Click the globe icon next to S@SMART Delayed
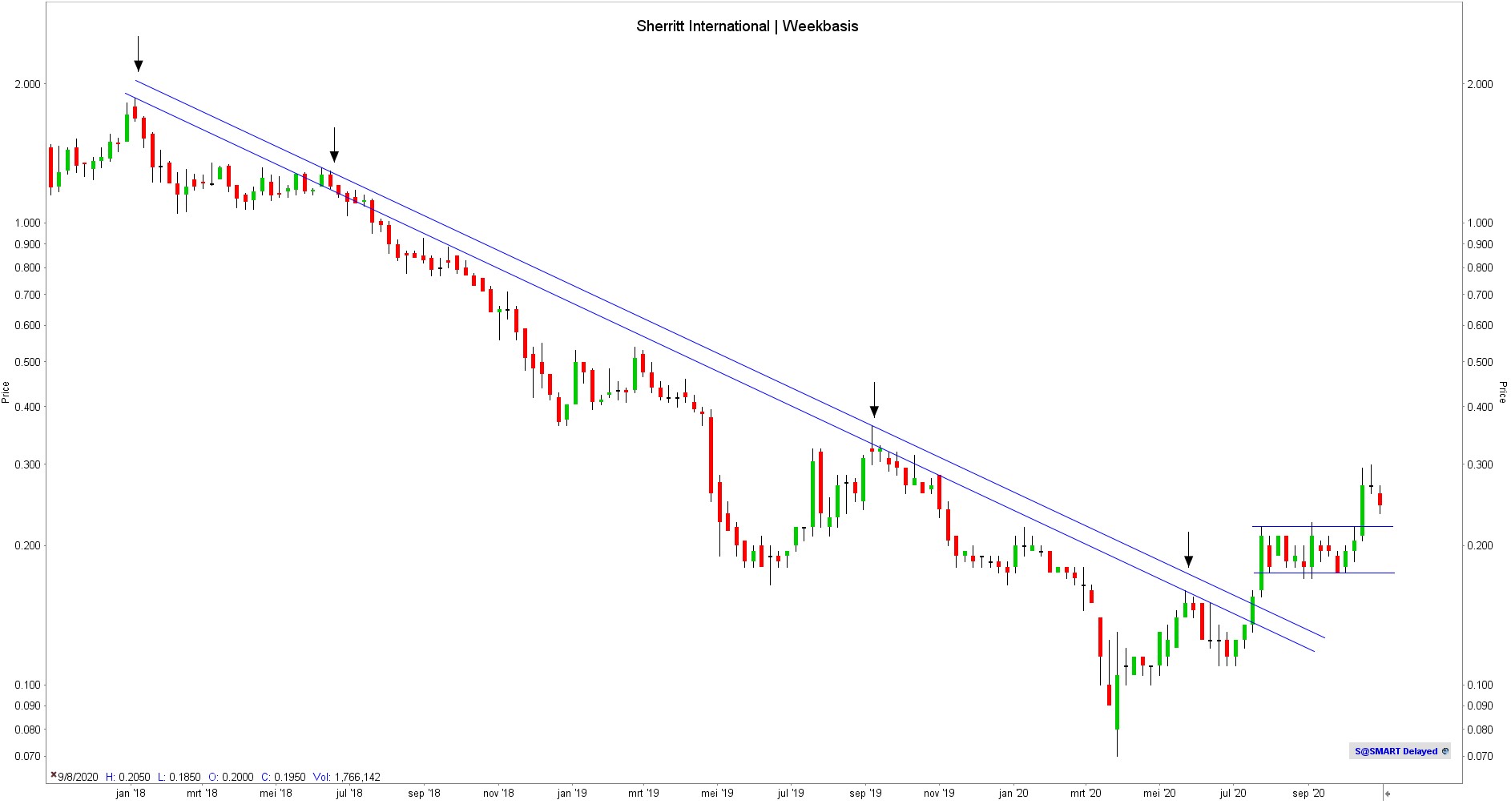This screenshot has height=804, width=1511. pyautogui.click(x=1445, y=751)
